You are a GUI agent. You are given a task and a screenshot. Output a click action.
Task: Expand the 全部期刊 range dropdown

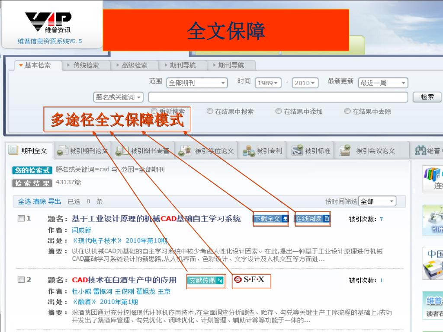(197, 83)
